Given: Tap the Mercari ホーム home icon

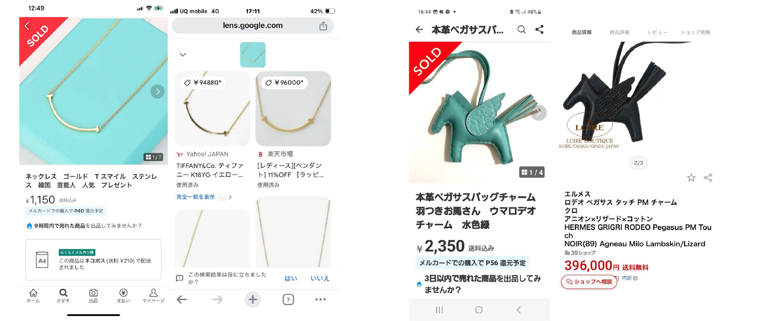Looking at the screenshot, I should [33, 296].
